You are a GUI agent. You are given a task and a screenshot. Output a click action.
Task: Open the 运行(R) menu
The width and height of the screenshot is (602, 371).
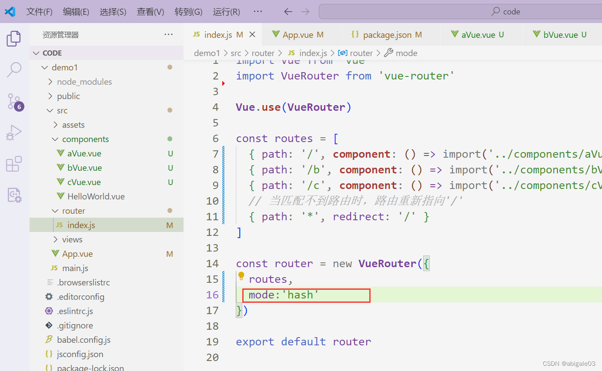226,12
